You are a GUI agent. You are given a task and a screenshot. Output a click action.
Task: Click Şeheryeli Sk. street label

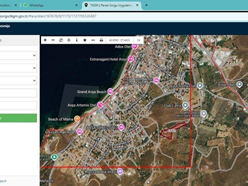tap(122, 143)
